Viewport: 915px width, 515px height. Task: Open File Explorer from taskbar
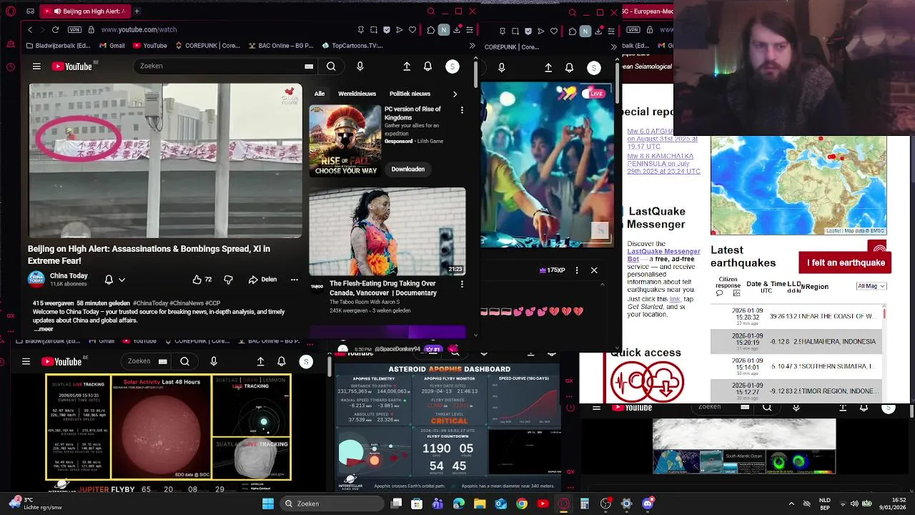point(480,504)
